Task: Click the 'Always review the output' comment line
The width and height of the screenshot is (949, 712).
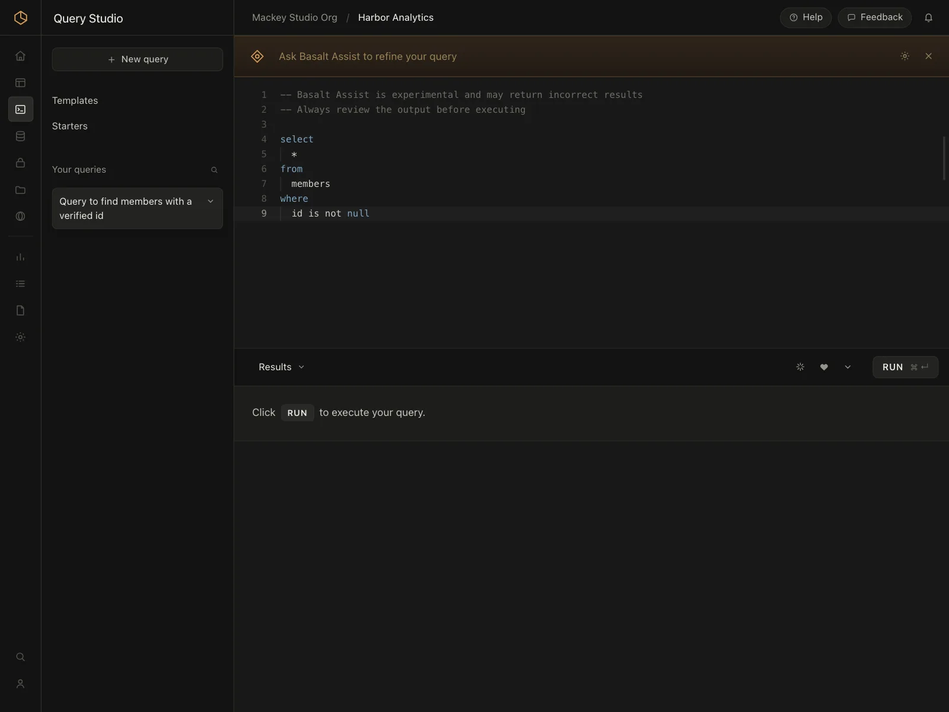Action: tap(403, 110)
